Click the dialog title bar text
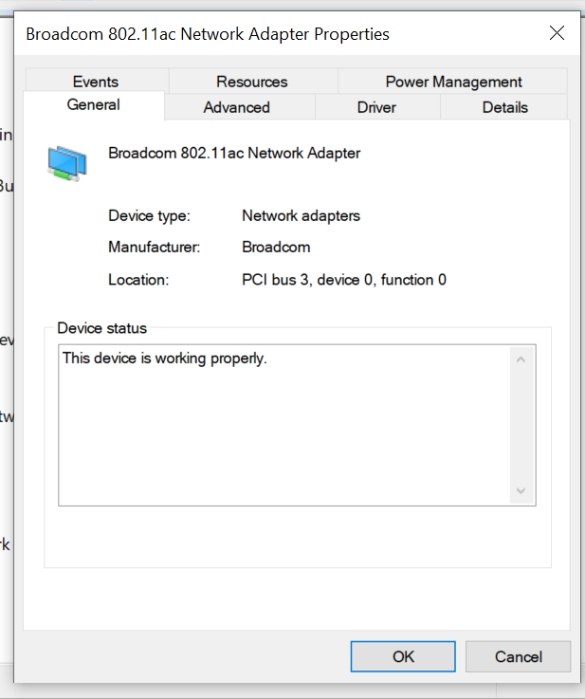Viewport: 585px width, 699px height. coord(208,34)
